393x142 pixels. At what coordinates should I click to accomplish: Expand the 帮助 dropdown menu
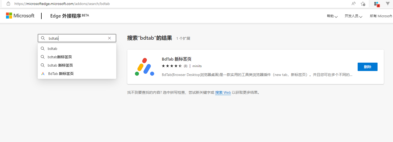332,16
